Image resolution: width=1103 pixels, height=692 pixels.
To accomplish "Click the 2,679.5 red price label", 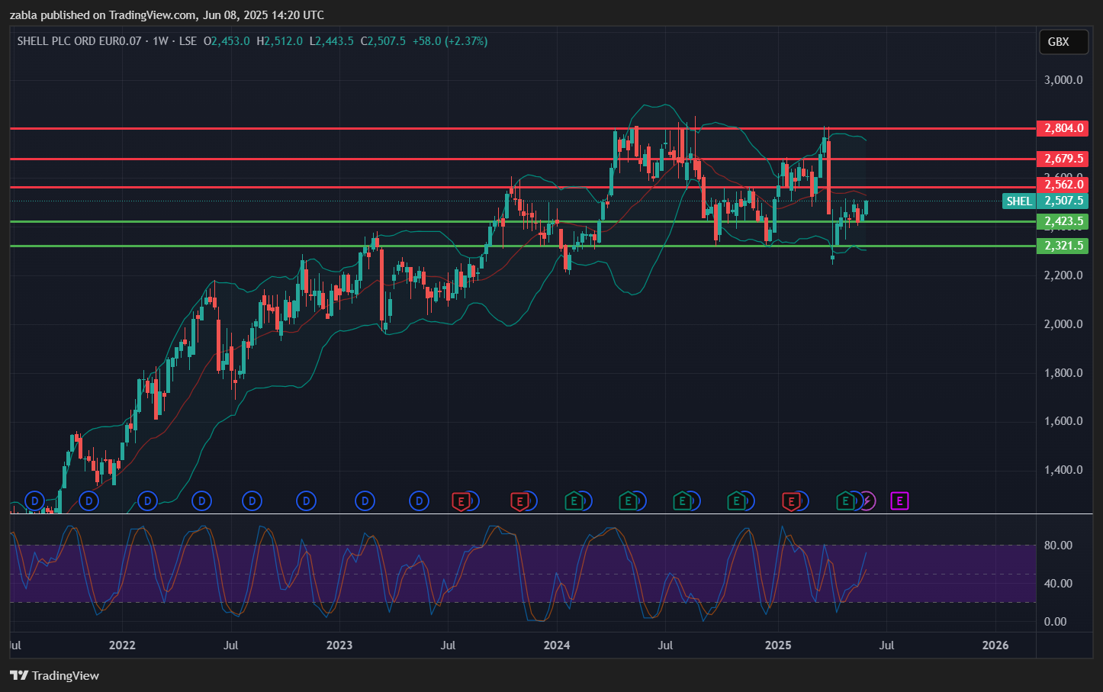I will point(1063,159).
